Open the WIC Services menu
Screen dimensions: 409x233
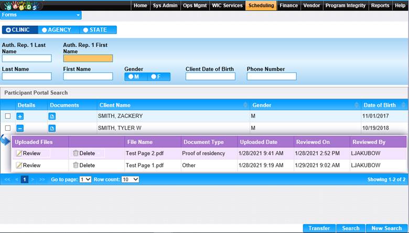(x=227, y=5)
